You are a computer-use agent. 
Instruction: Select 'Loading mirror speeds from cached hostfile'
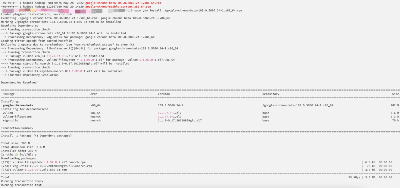[36, 41]
